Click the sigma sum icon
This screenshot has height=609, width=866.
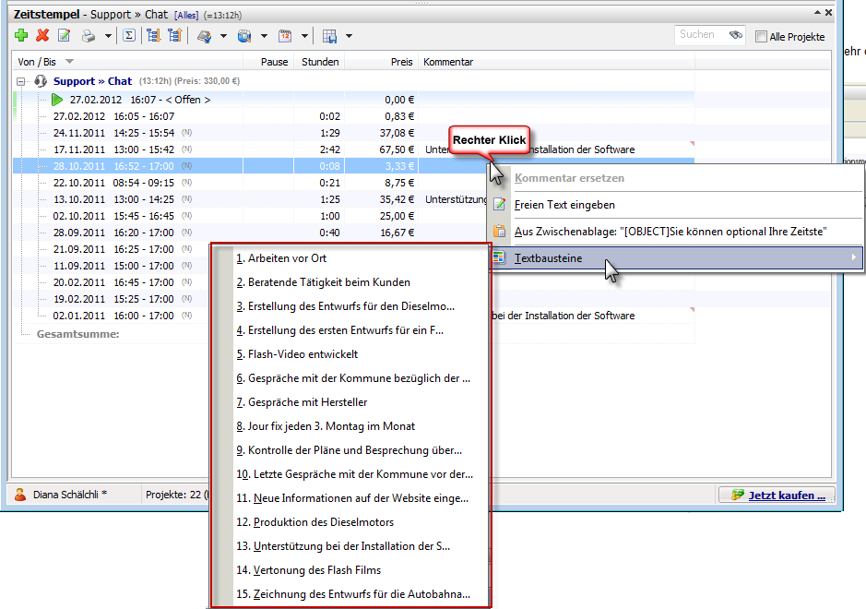[129, 36]
